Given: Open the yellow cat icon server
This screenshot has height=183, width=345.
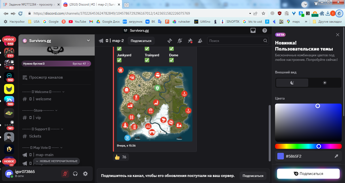Looking at the screenshot, I should coord(9,89).
